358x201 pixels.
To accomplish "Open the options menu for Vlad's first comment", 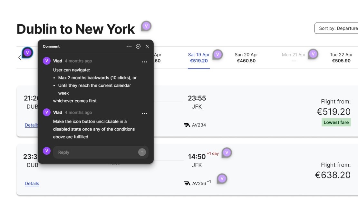I will pos(144,62).
